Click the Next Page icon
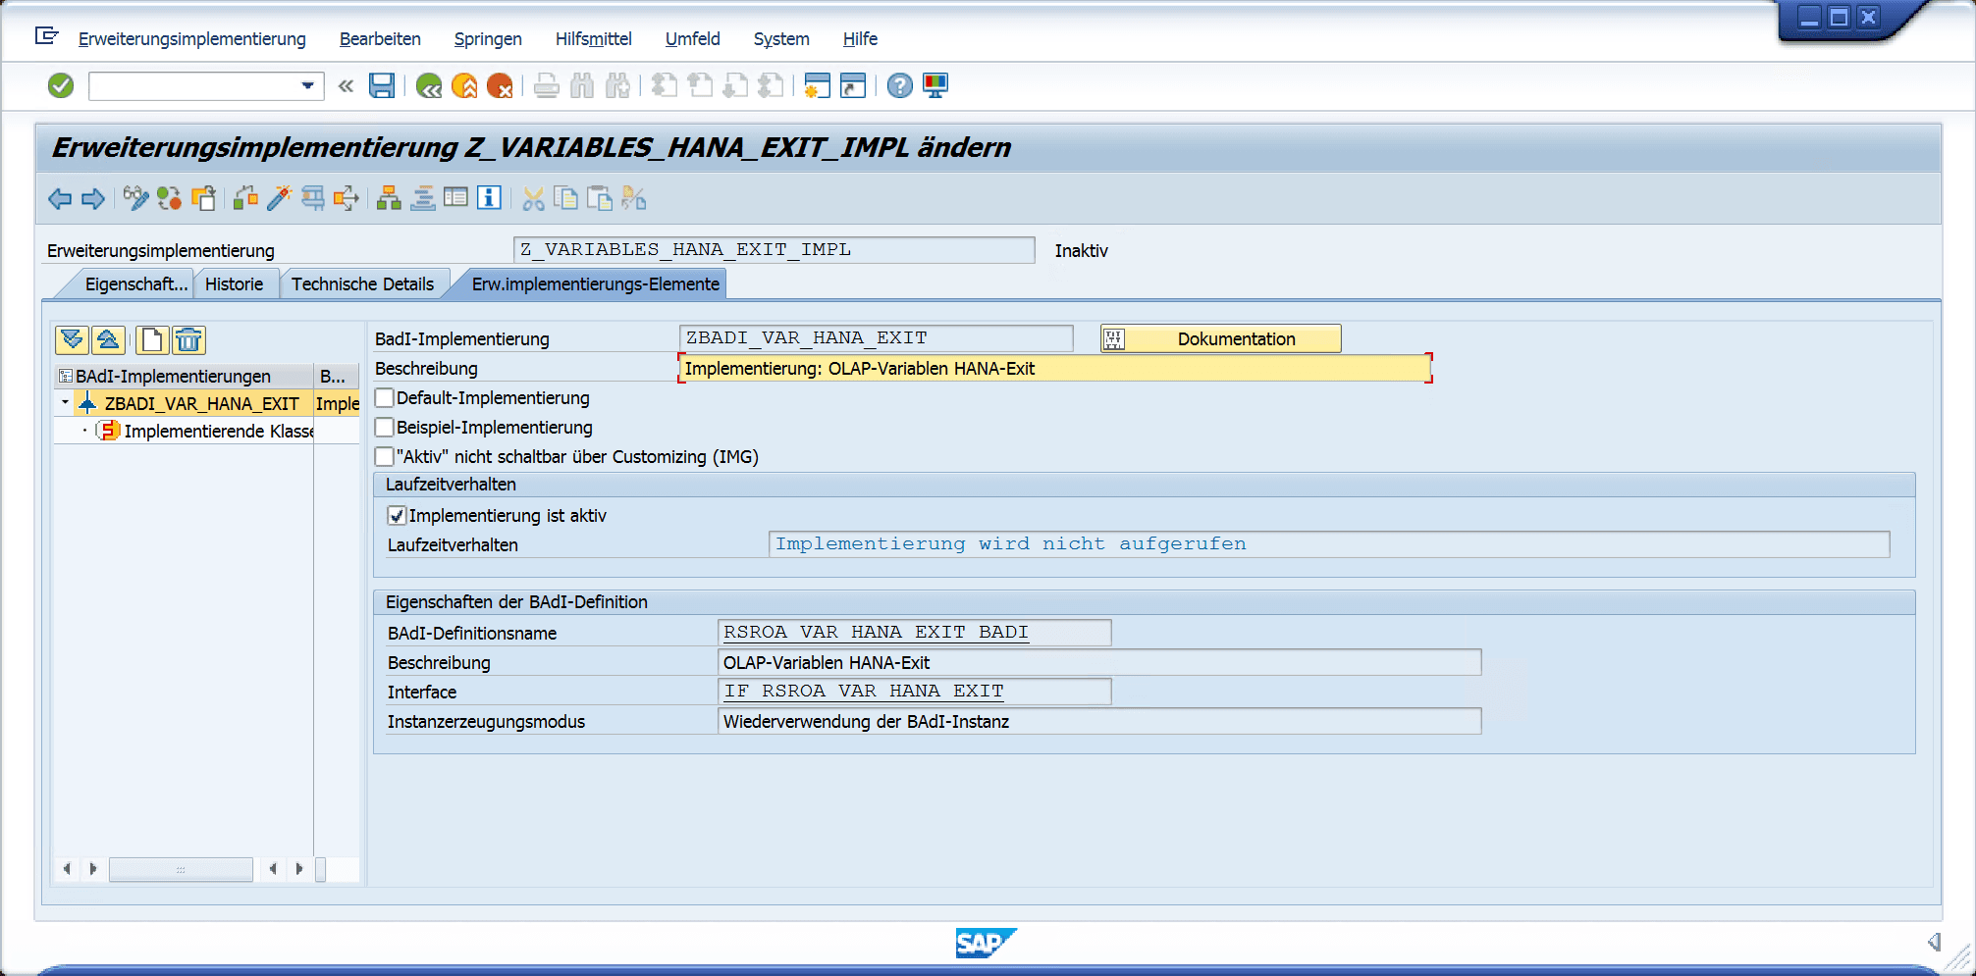Viewport: 1976px width, 976px height. click(x=735, y=86)
